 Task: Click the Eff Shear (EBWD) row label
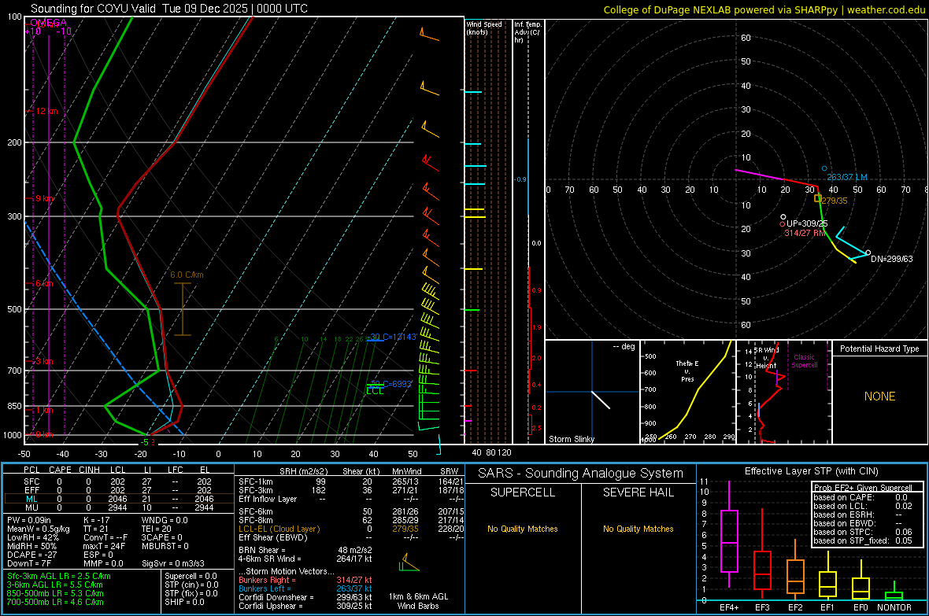(x=273, y=537)
